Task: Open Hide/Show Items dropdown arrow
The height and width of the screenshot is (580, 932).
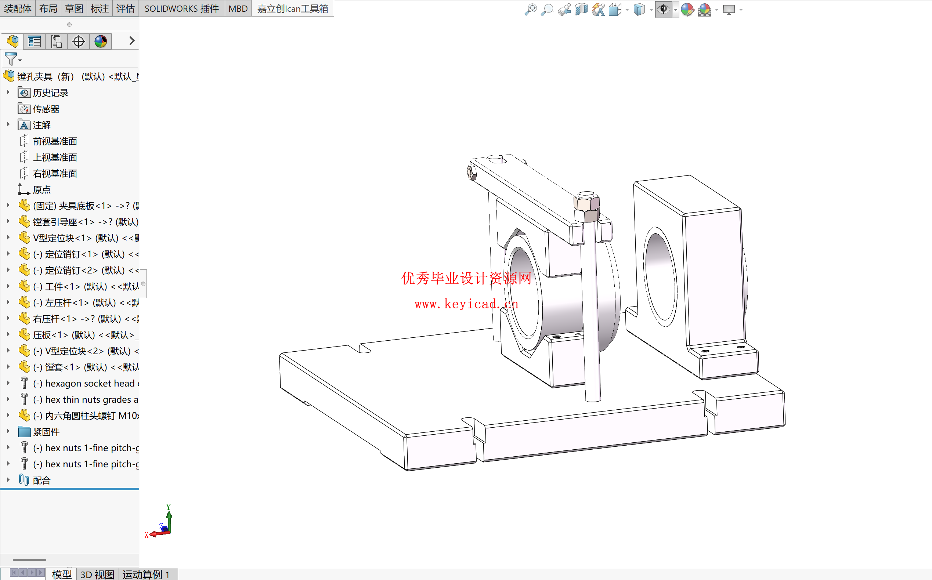Action: click(x=675, y=10)
